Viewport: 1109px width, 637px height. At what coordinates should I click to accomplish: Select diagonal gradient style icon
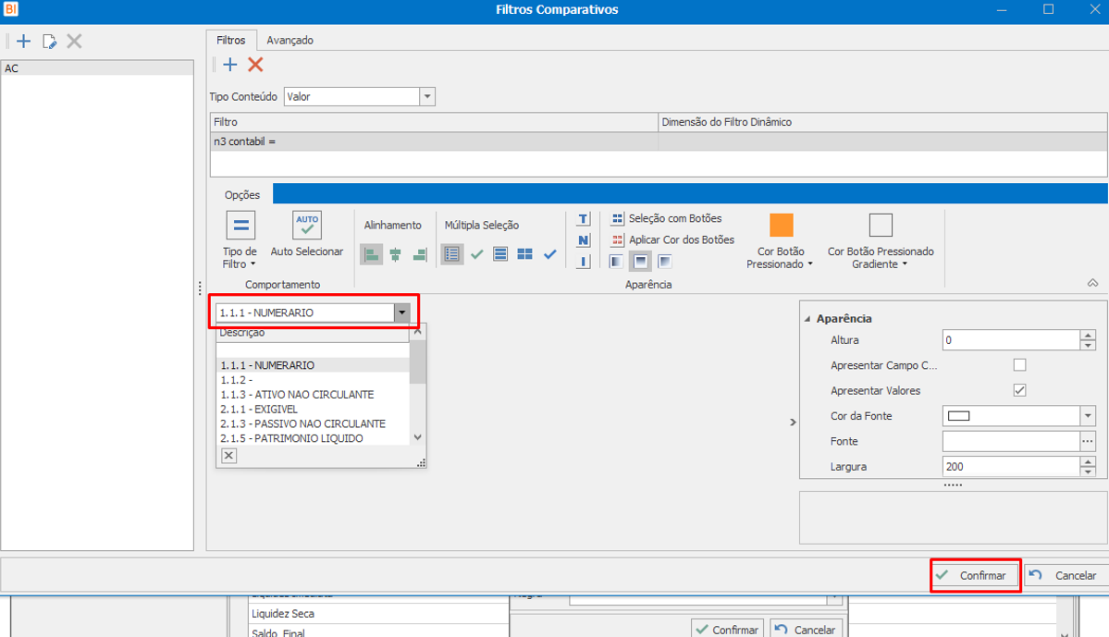coord(665,262)
